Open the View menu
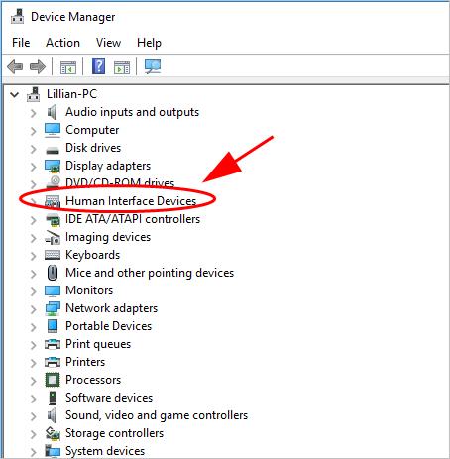450x459 pixels. coord(108,43)
